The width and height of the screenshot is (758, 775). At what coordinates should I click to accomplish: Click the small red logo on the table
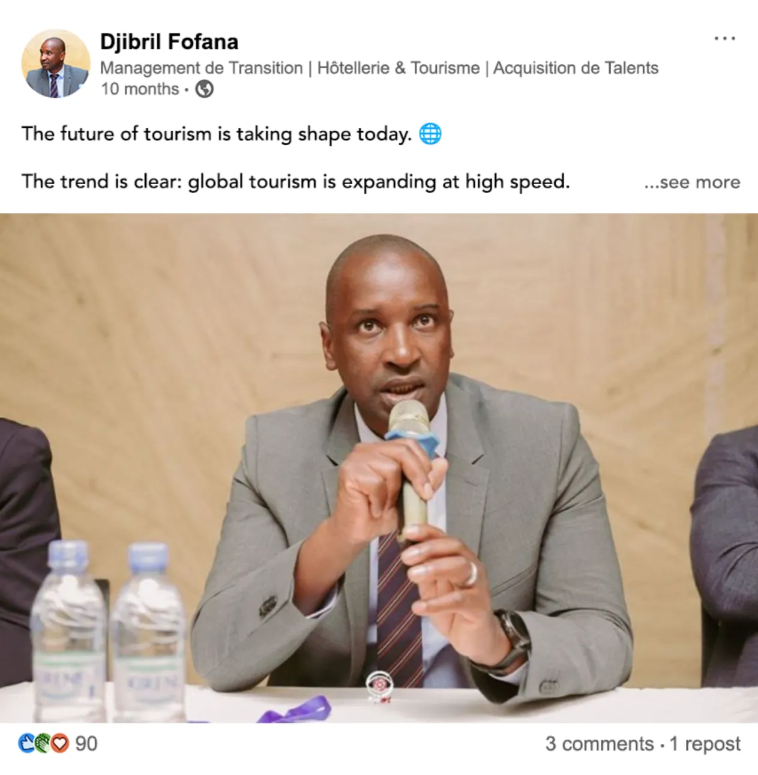381,687
